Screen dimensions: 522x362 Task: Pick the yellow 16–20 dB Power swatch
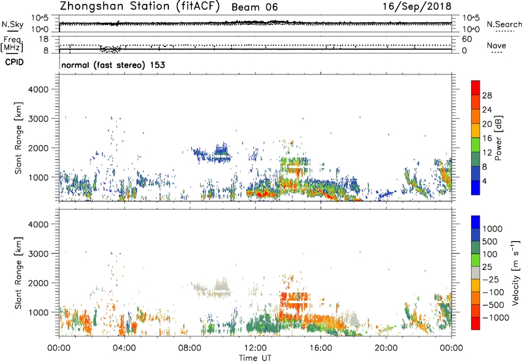pyautogui.click(x=476, y=130)
